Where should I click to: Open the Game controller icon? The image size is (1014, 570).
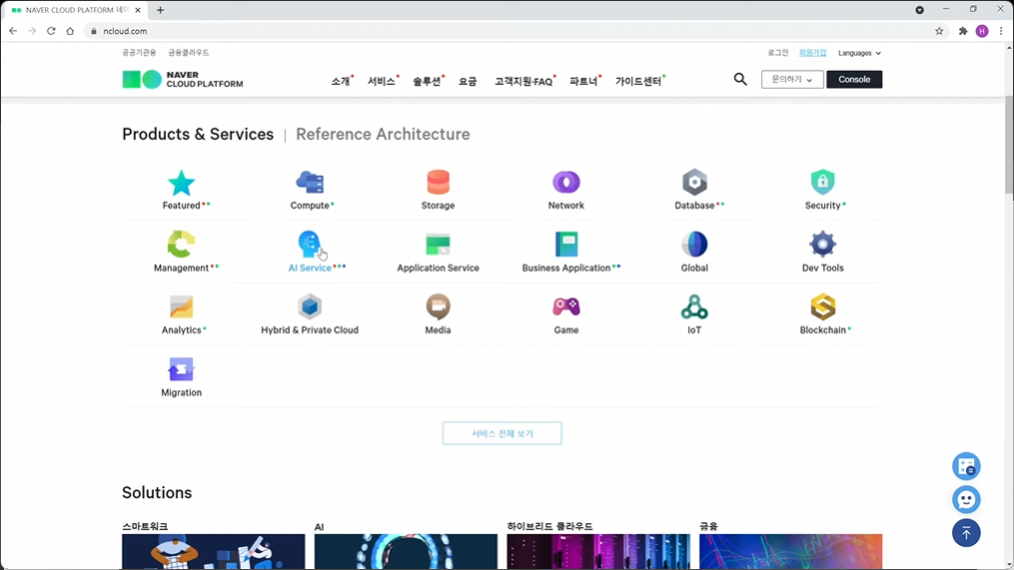565,306
